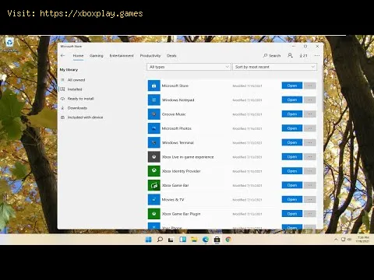Switch to the Gaming tab
This screenshot has height=280, width=374.
coord(97,56)
